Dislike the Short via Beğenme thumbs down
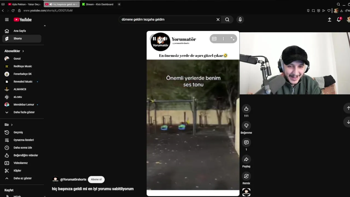Image resolution: width=350 pixels, height=197 pixels. (246, 126)
